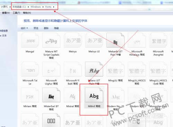Image resolution: width=173 pixels, height=127 pixels.
Task: Select the Milano LET Plain font
Action: pos(94,69)
